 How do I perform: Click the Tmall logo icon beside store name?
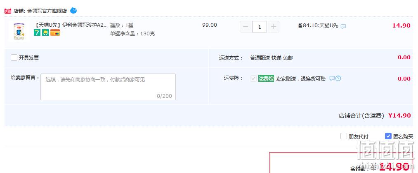(x=8, y=11)
